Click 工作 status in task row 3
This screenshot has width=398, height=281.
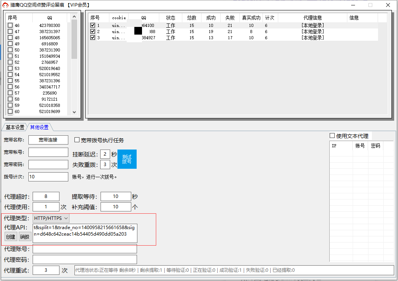[170, 38]
